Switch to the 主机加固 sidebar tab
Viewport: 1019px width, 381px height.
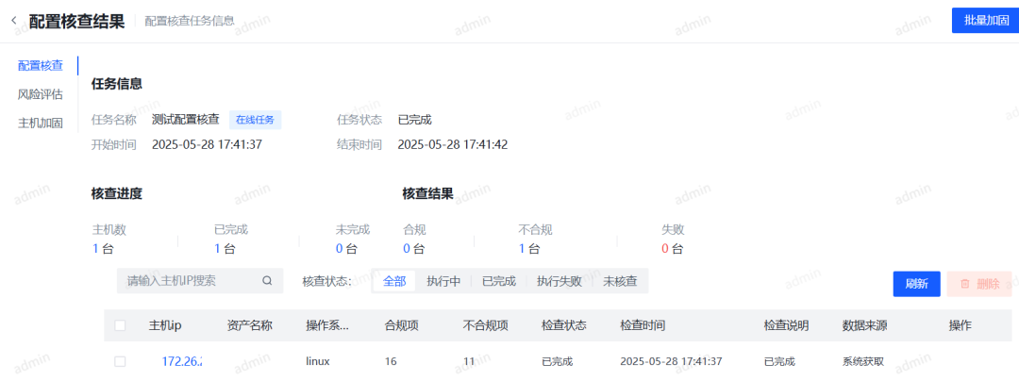coord(41,123)
